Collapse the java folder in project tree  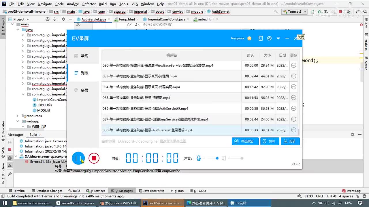click(x=18, y=30)
